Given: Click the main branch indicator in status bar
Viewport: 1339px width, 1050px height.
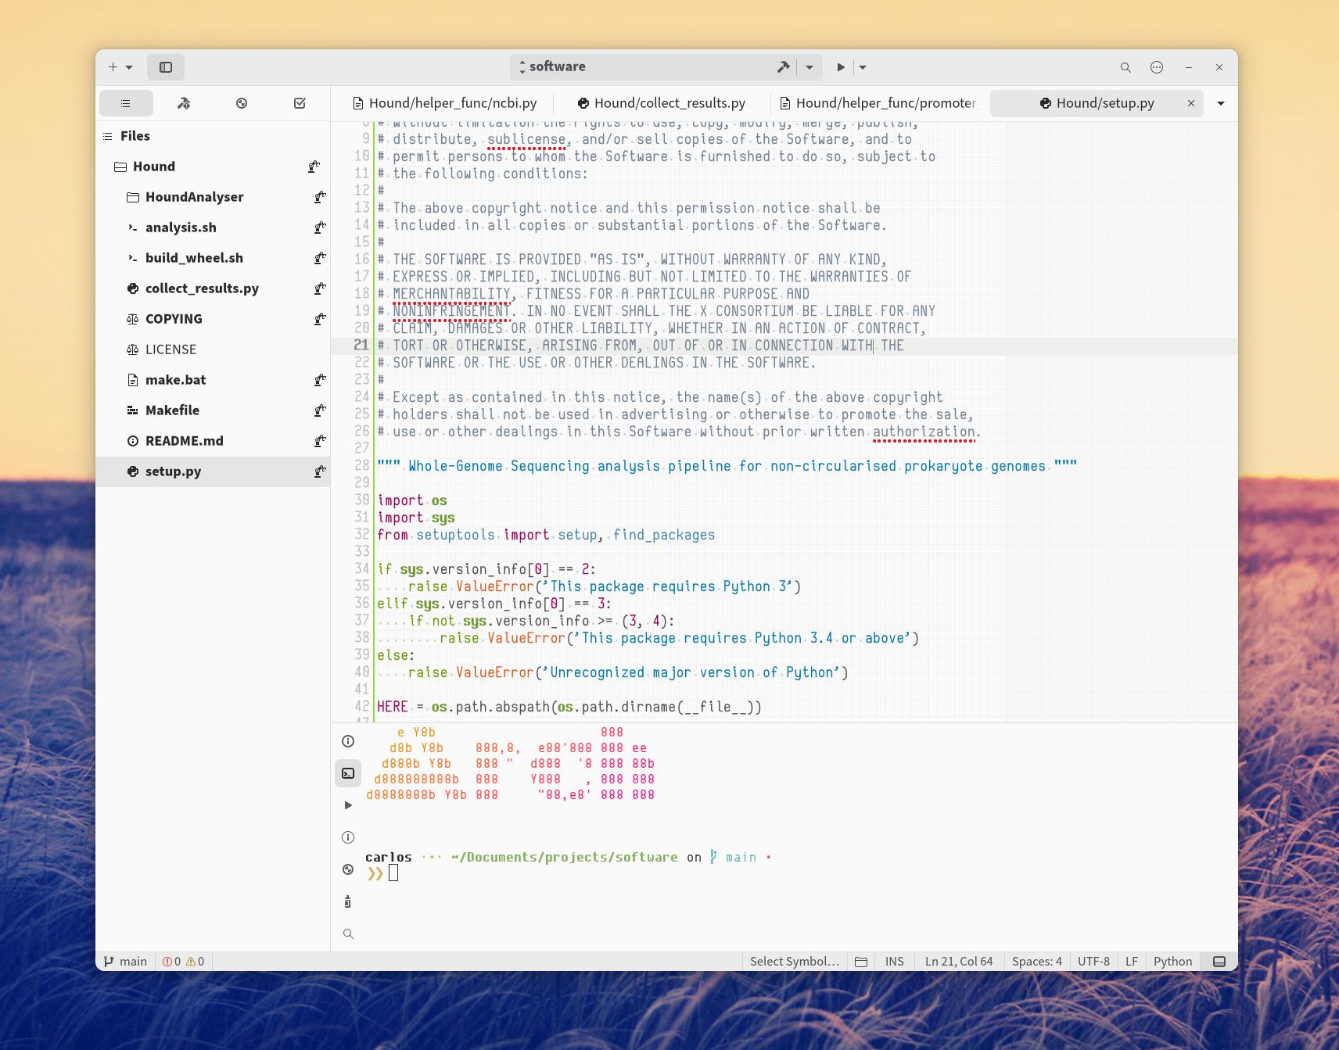Looking at the screenshot, I should [126, 962].
